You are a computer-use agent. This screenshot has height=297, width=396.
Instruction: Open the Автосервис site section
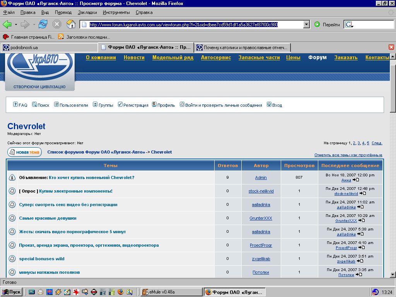click(216, 58)
